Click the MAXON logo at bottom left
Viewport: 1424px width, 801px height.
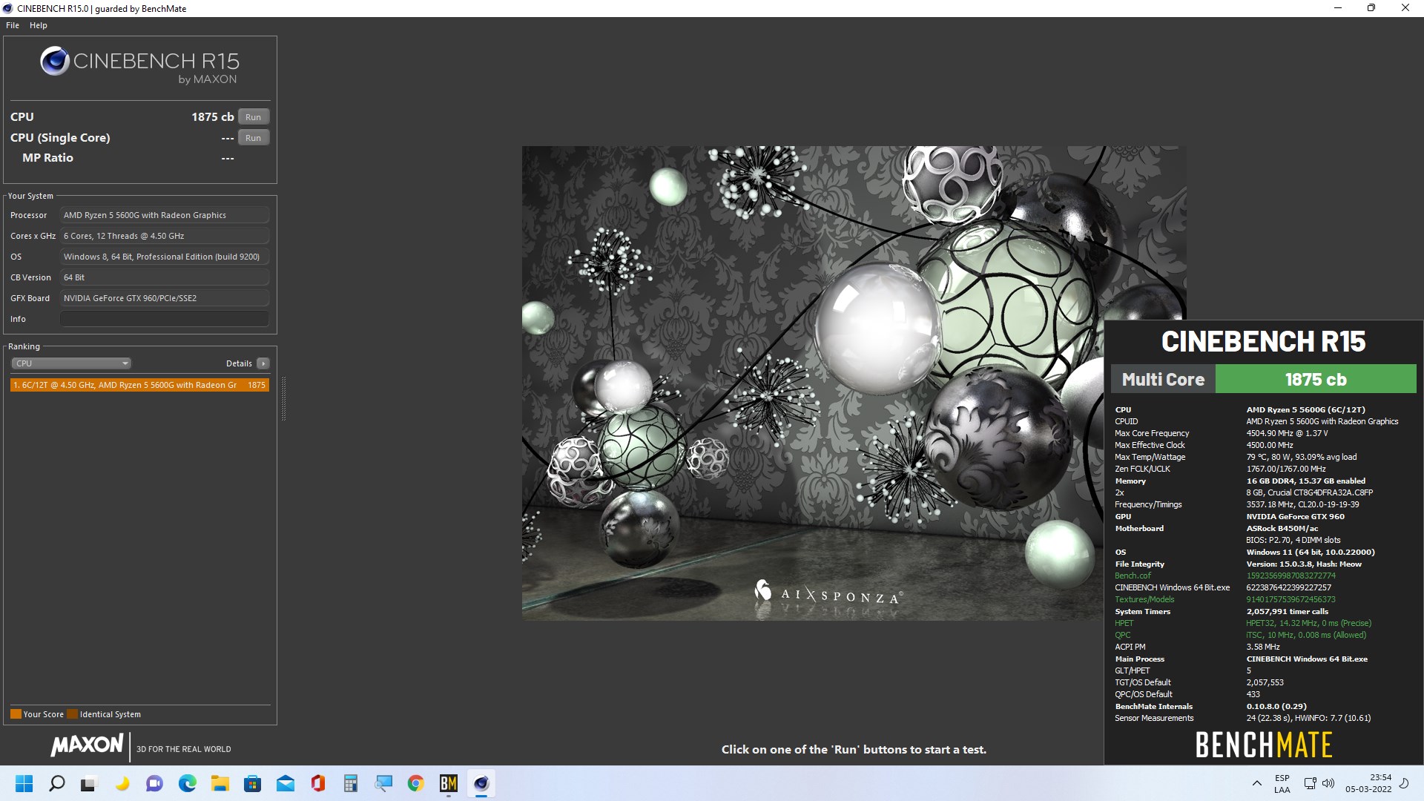click(87, 745)
